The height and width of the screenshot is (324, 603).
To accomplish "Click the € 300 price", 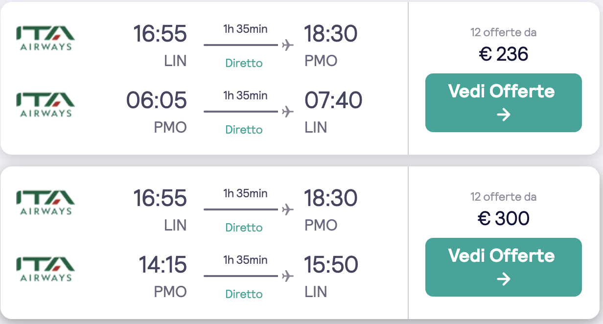I will [x=504, y=218].
